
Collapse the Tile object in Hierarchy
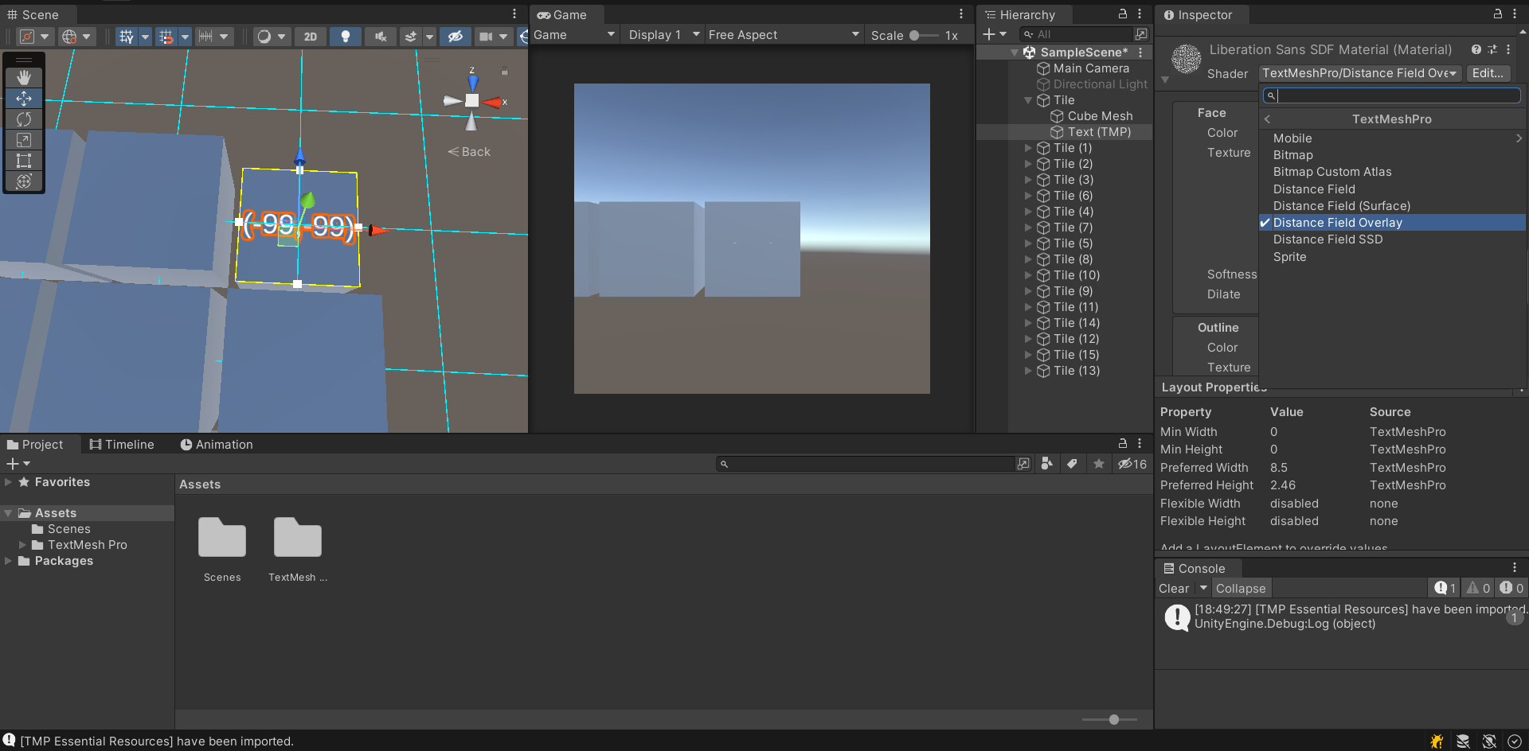point(1028,100)
